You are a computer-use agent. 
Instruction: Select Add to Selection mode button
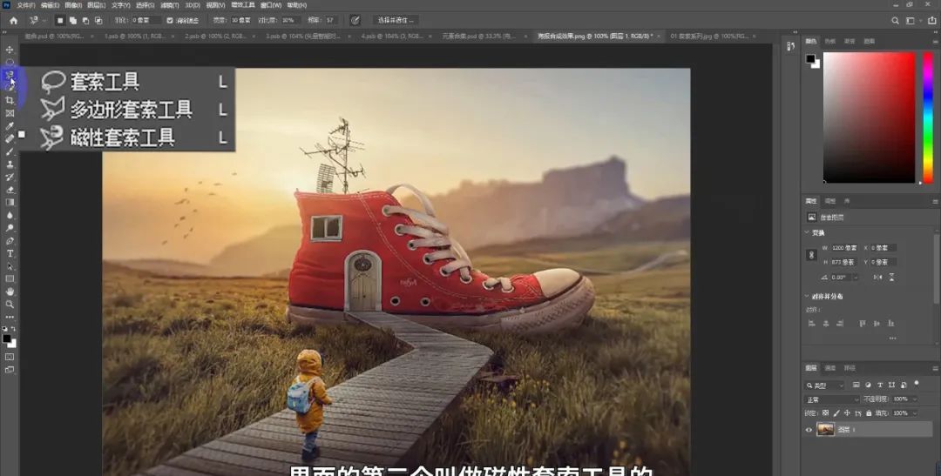click(72, 20)
